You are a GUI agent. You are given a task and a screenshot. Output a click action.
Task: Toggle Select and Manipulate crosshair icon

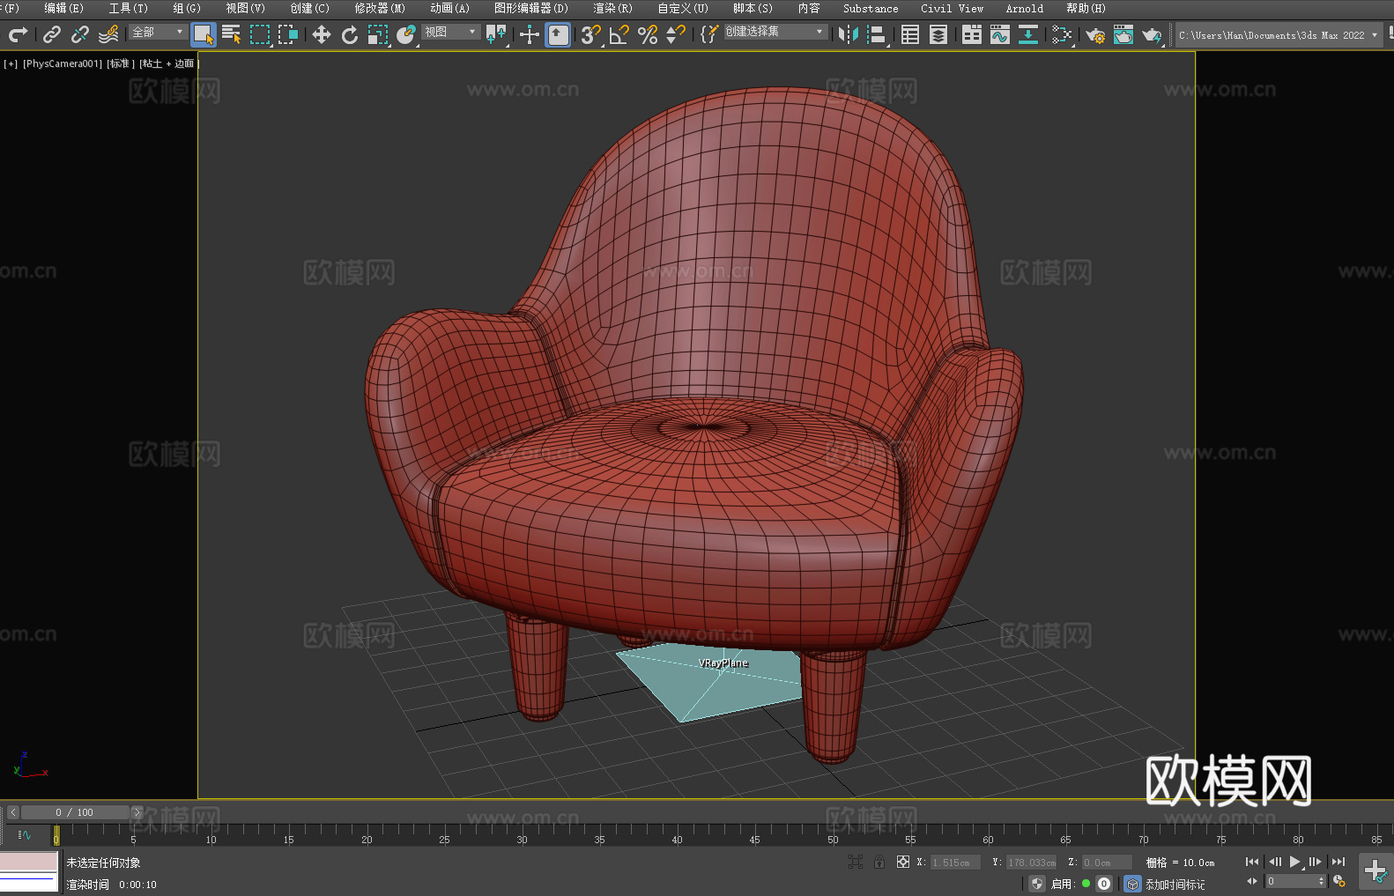530,34
